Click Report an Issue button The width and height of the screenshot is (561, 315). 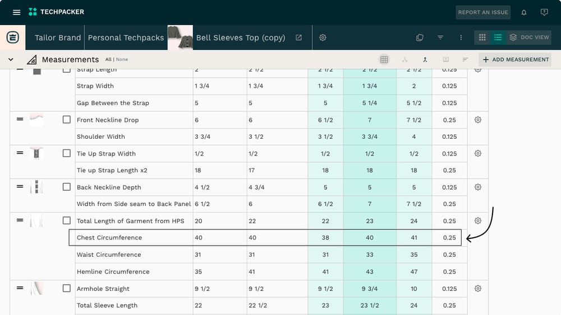tap(483, 12)
